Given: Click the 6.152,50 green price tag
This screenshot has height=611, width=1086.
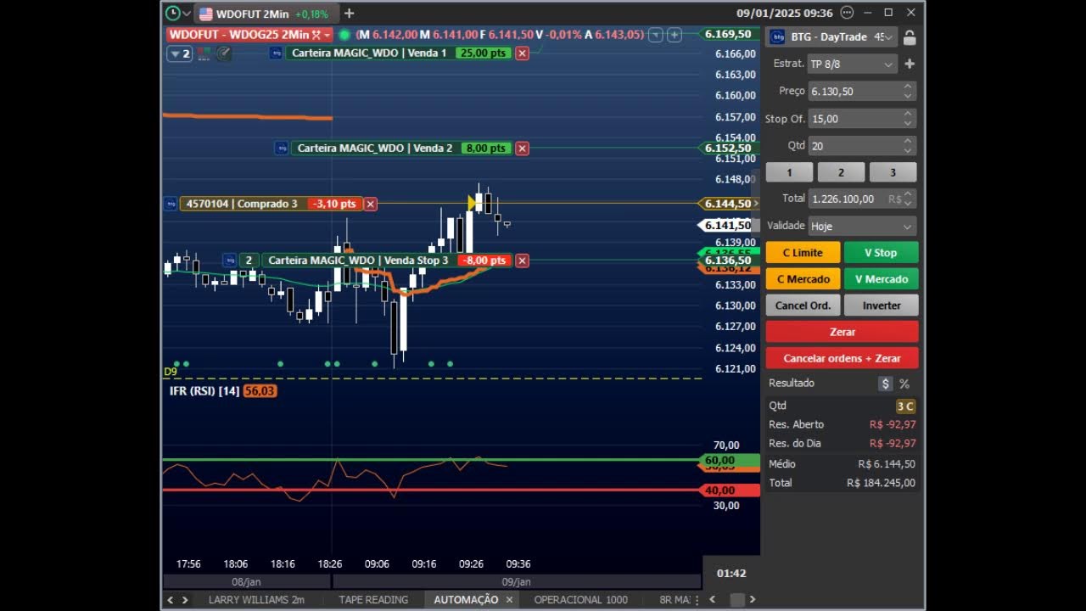Looking at the screenshot, I should point(727,148).
